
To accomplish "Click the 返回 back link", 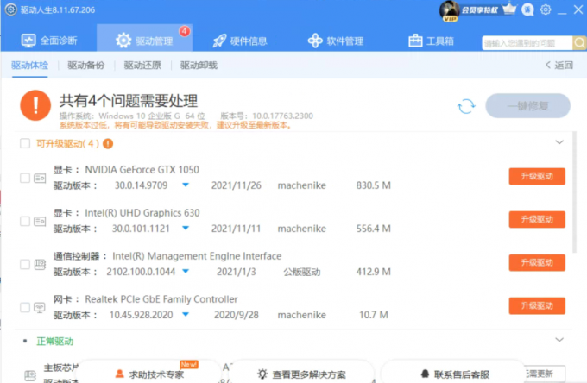I will 559,66.
